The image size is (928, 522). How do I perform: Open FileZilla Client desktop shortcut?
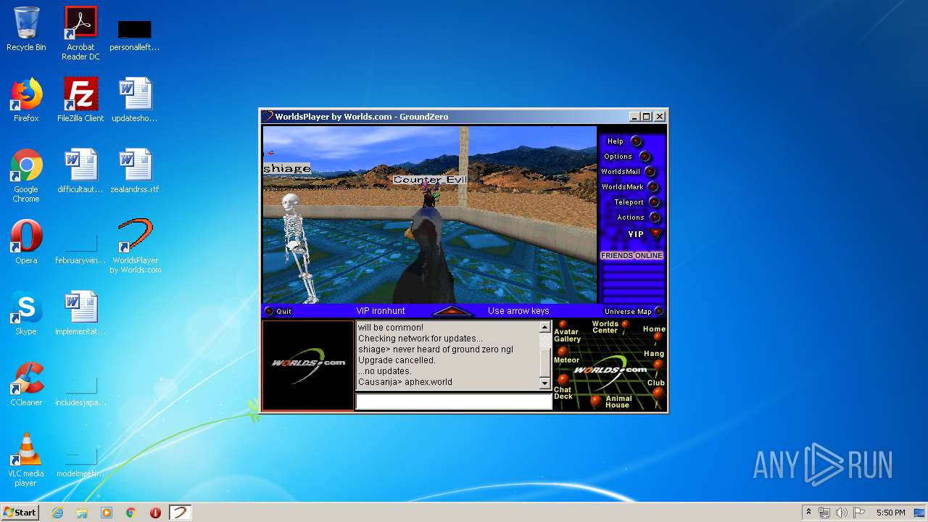80,100
